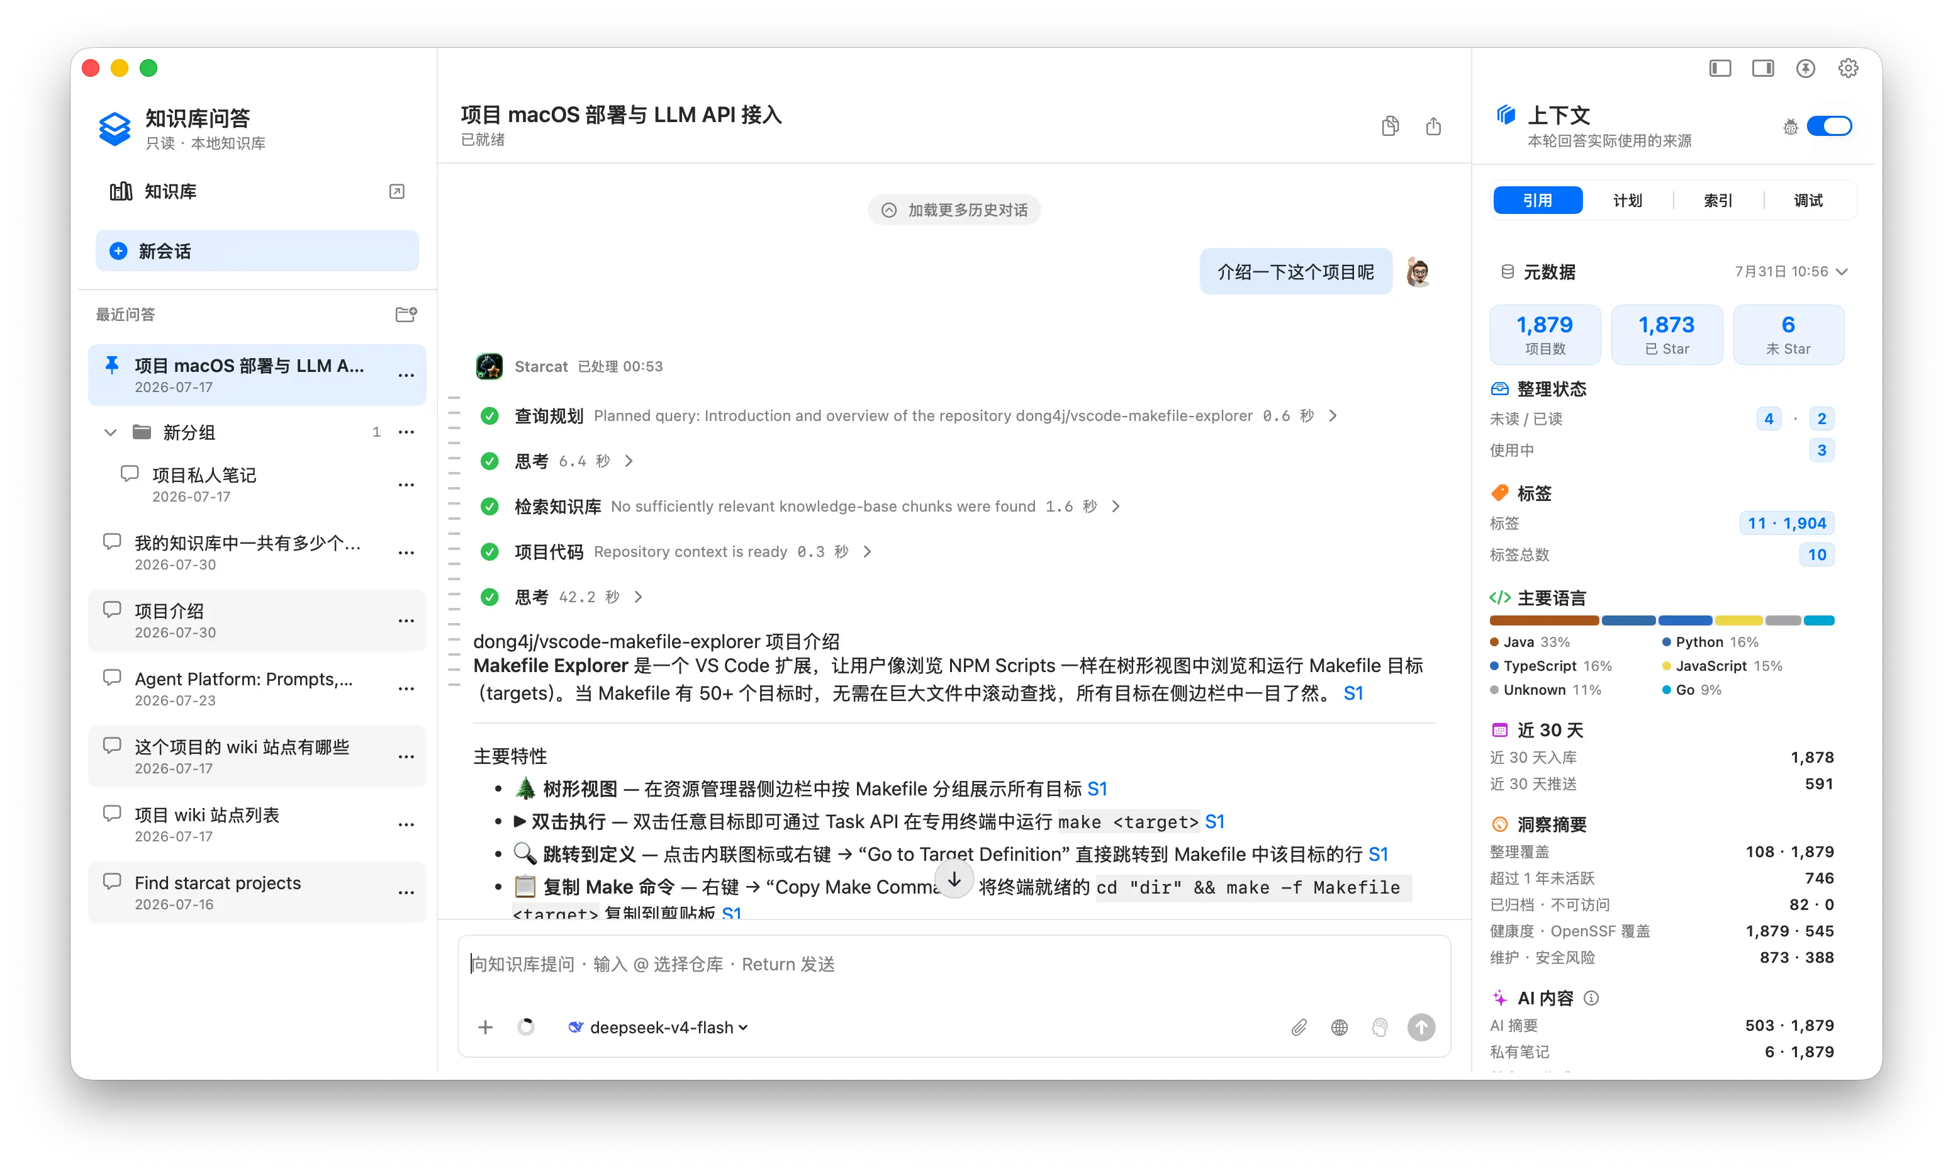Copy conversation with the copy icon
The image size is (1953, 1173).
[1391, 126]
